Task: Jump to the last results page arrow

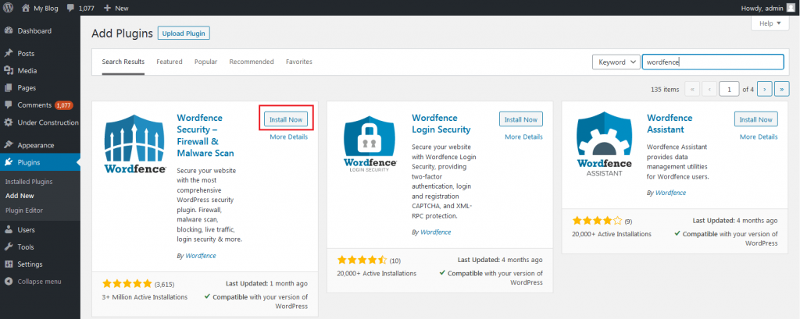Action: click(x=781, y=89)
